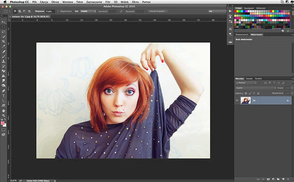Select the Hand tool

coord(4,111)
